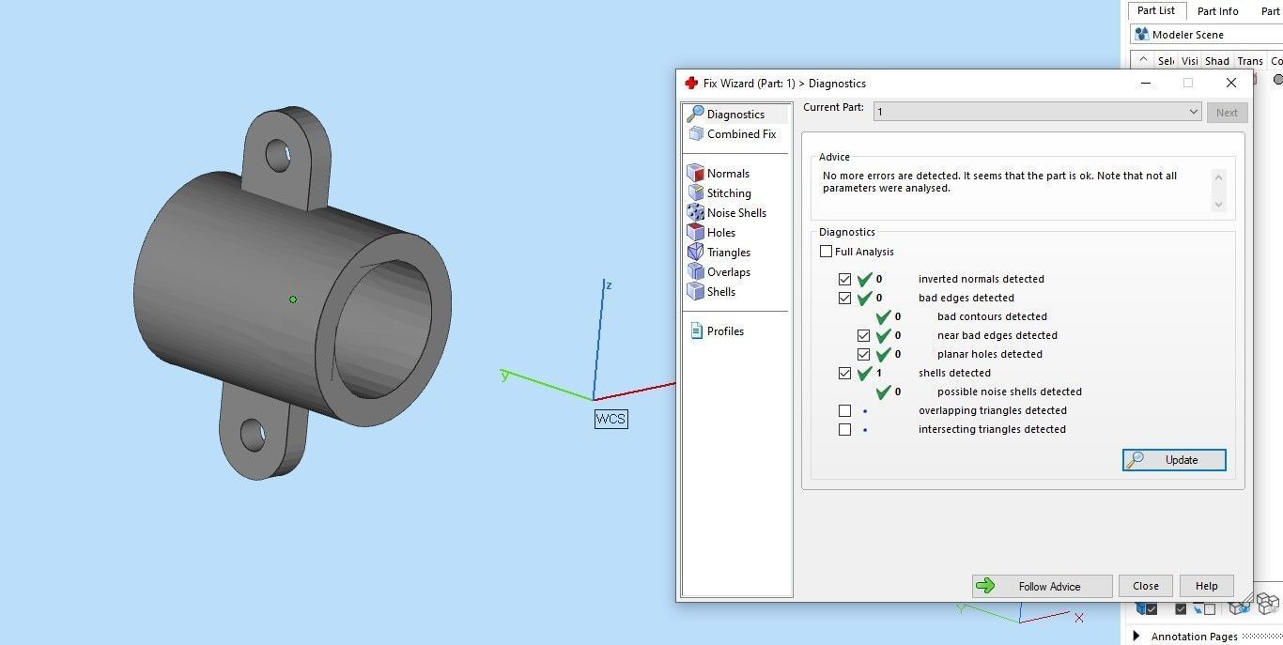Click the Trans column header

(1249, 60)
